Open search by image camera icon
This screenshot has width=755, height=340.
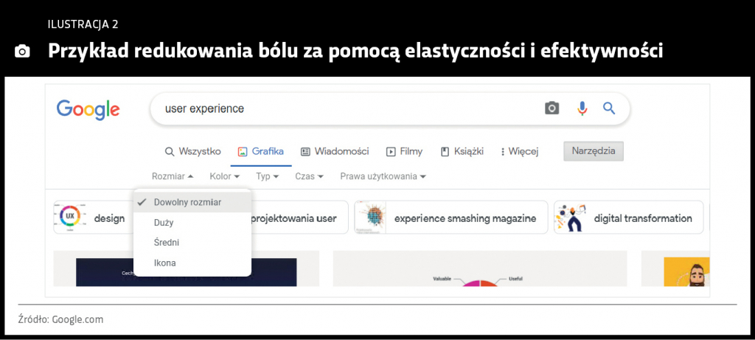point(552,108)
